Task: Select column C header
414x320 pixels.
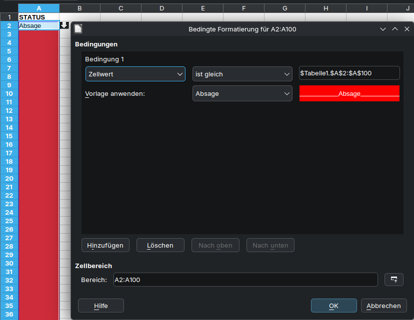Action: pyautogui.click(x=120, y=8)
